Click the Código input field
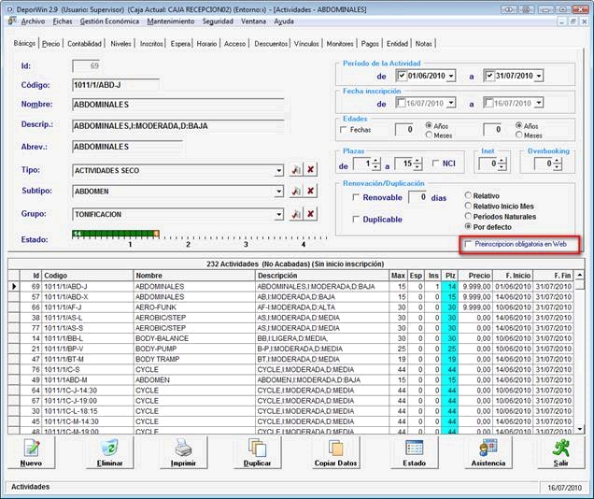Image resolution: width=594 pixels, height=499 pixels. click(116, 85)
